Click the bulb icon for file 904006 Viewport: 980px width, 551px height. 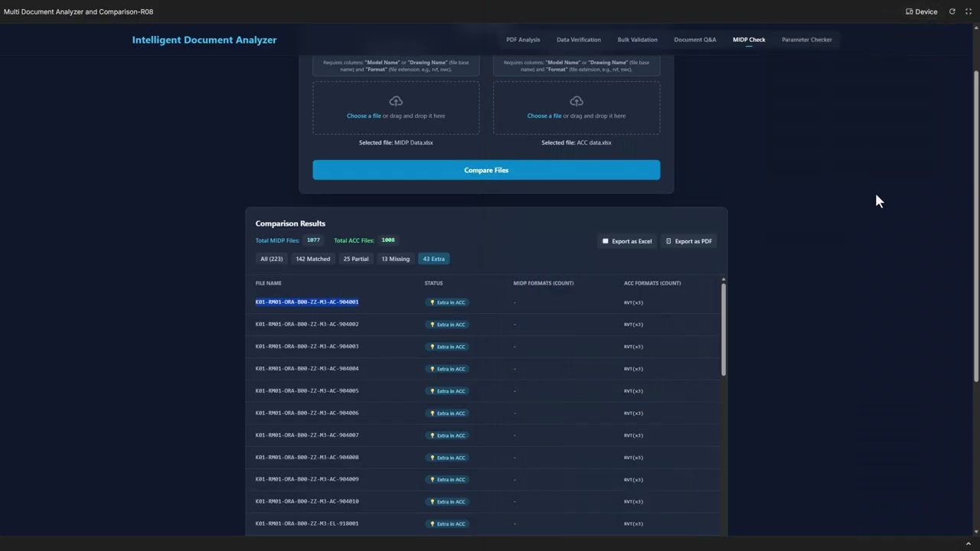(x=433, y=413)
